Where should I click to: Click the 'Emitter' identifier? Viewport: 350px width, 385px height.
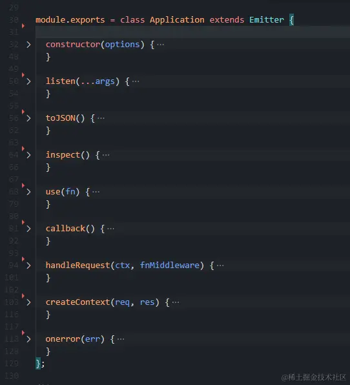267,20
